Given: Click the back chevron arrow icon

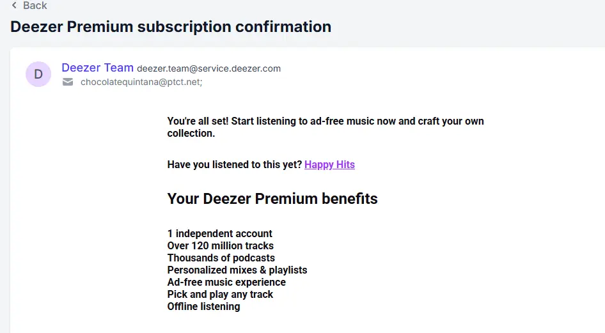Looking at the screenshot, I should click(x=14, y=5).
